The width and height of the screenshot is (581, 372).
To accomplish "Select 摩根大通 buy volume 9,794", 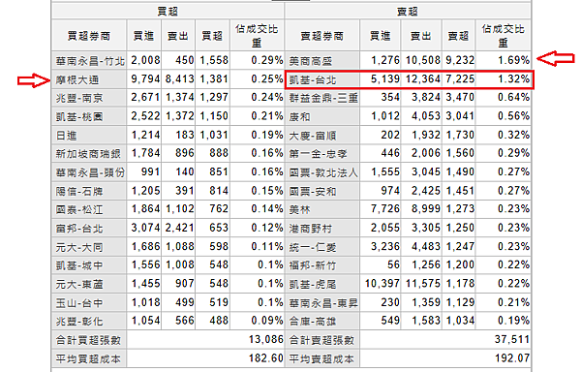I will click(145, 78).
